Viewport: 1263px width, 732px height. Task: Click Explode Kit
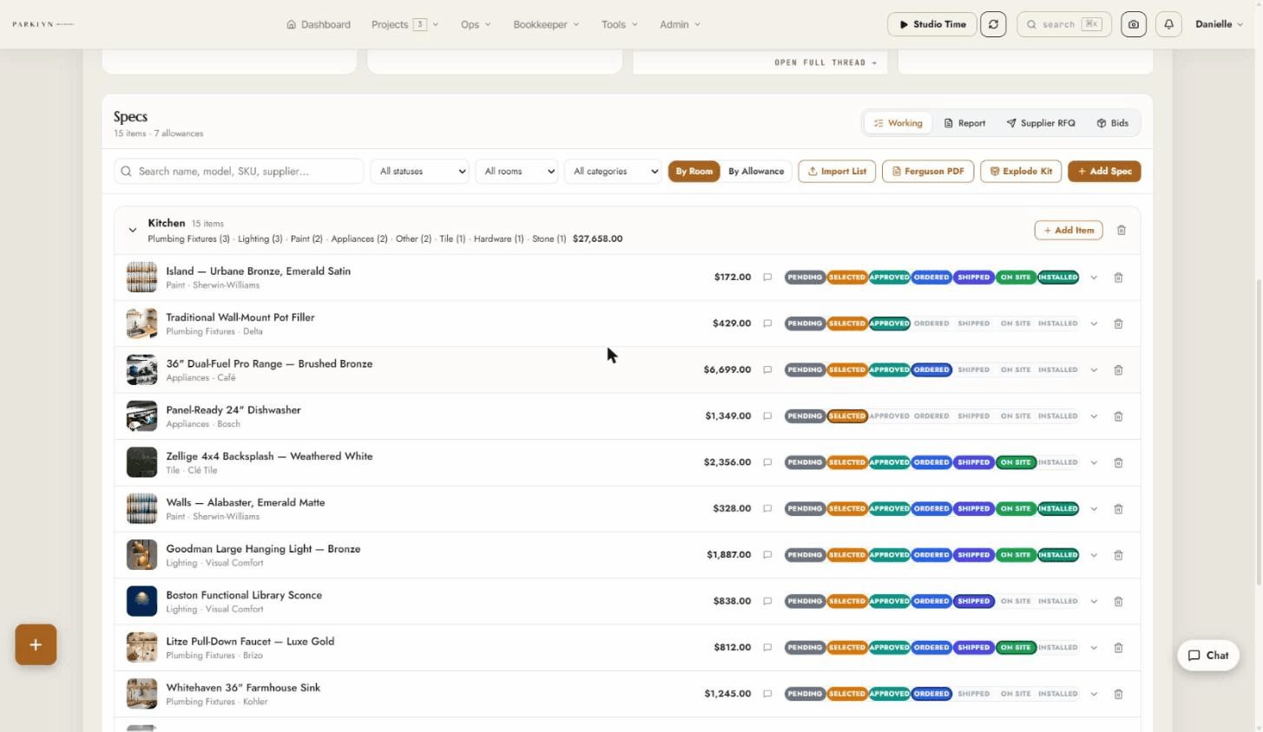pos(1021,171)
